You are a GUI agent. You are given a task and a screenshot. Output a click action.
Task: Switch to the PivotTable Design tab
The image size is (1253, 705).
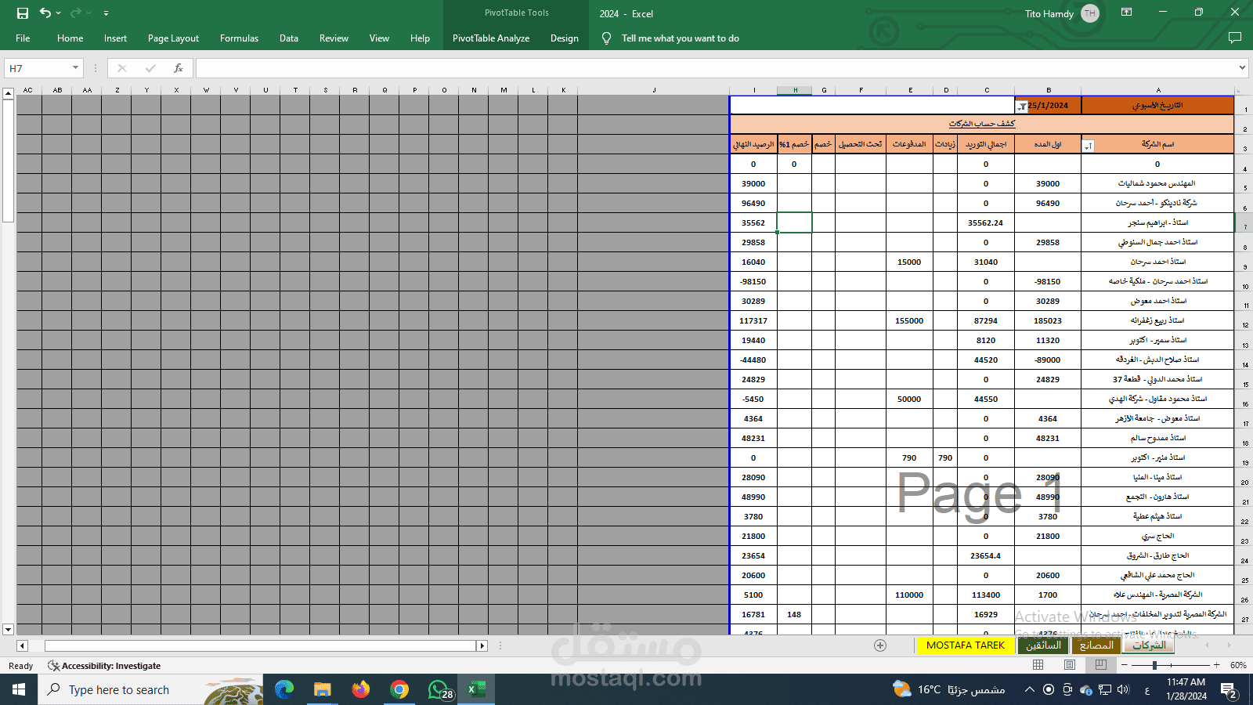click(x=564, y=38)
